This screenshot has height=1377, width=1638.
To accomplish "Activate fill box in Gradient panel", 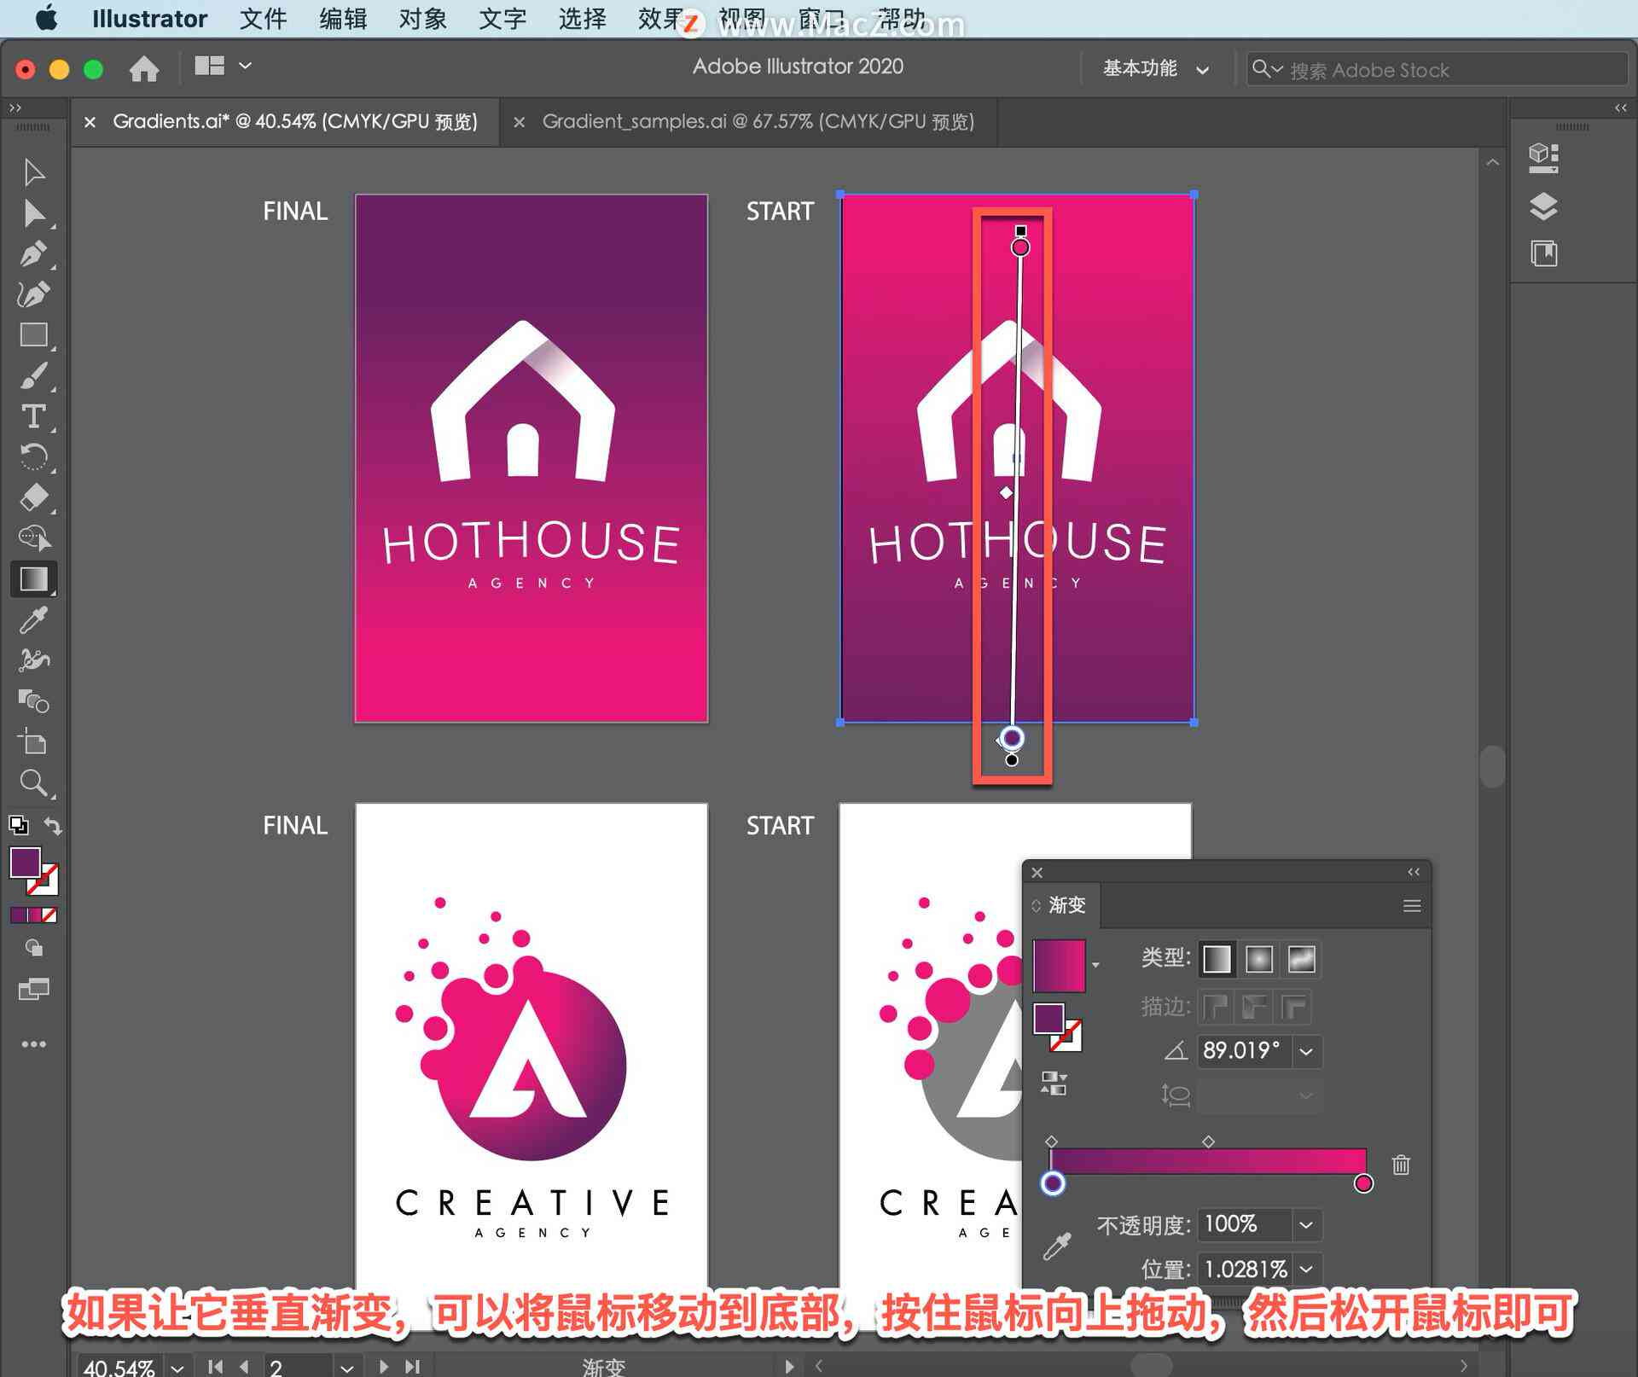I will tap(1048, 1019).
